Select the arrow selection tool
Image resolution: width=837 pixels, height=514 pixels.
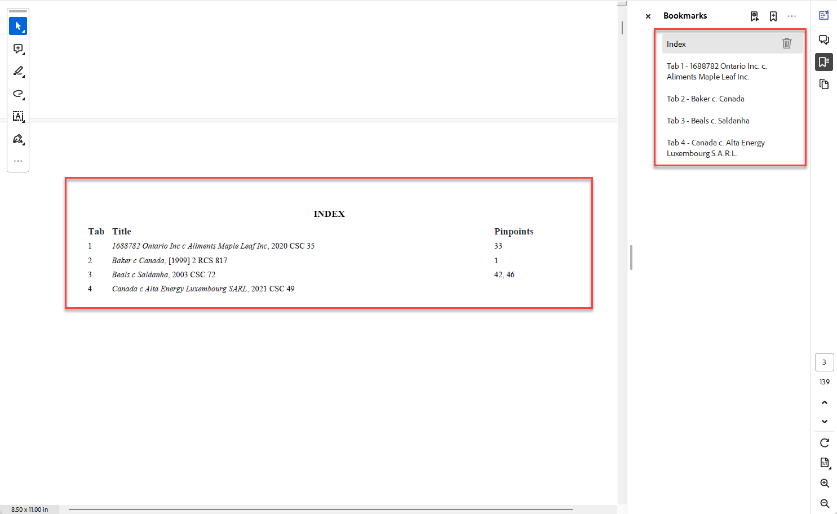point(18,26)
